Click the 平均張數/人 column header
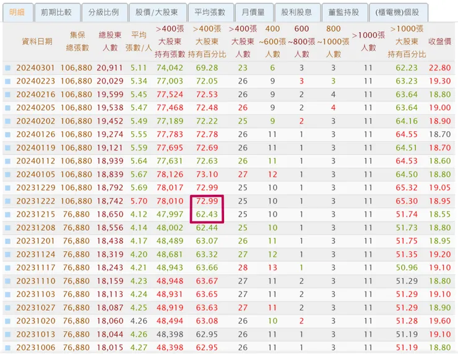 pos(139,41)
